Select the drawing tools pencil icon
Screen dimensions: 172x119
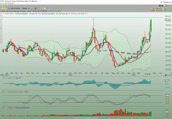pos(32,9)
